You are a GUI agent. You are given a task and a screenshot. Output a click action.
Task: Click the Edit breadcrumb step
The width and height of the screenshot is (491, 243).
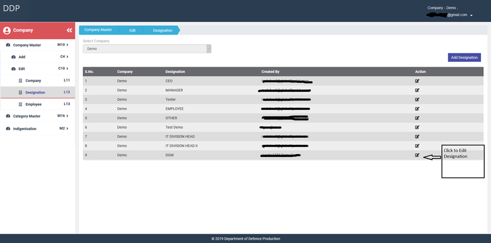point(132,30)
